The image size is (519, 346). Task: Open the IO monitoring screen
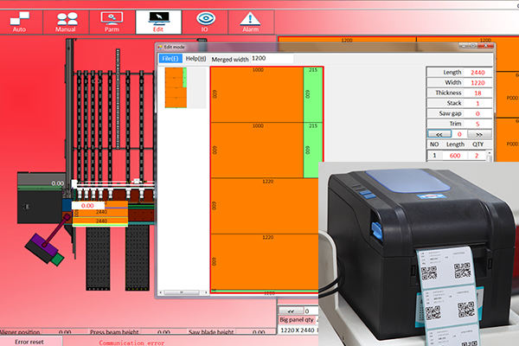pos(205,18)
